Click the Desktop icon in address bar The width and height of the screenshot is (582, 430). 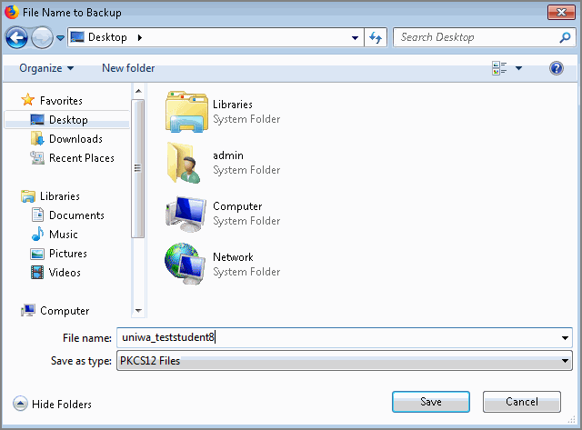pyautogui.click(x=77, y=37)
